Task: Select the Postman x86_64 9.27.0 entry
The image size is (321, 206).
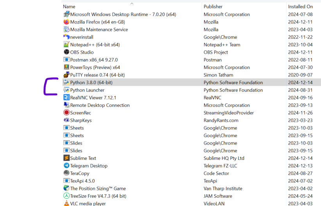Action: [x=94, y=60]
